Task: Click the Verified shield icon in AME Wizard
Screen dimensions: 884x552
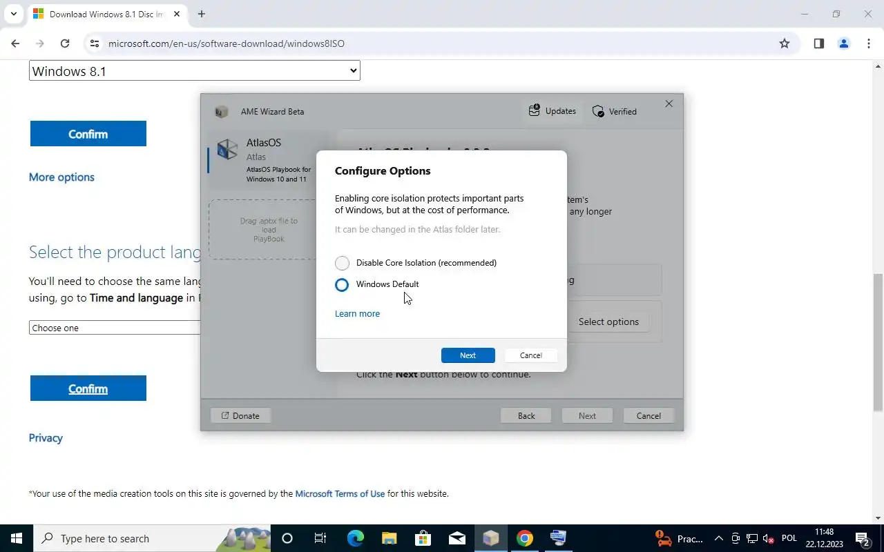Action: 598,111
